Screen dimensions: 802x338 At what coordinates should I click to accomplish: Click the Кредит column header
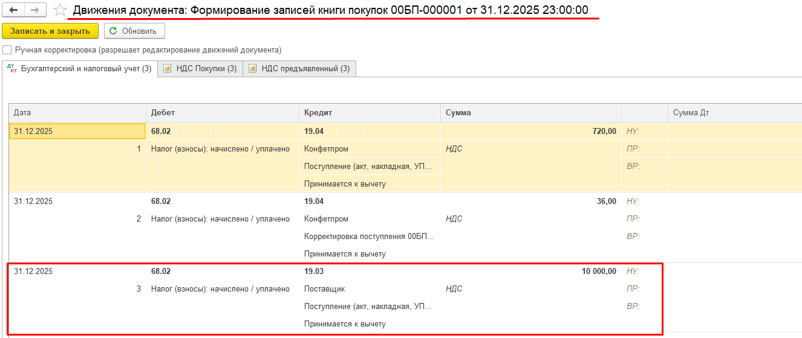370,113
